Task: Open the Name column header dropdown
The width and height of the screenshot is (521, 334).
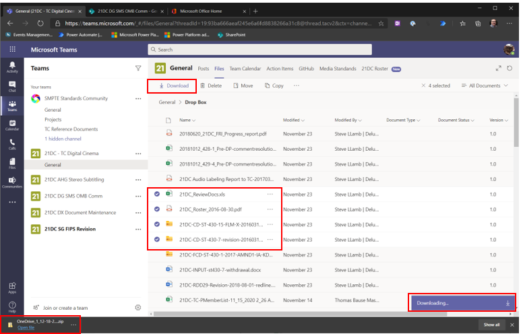Action: tap(187, 120)
